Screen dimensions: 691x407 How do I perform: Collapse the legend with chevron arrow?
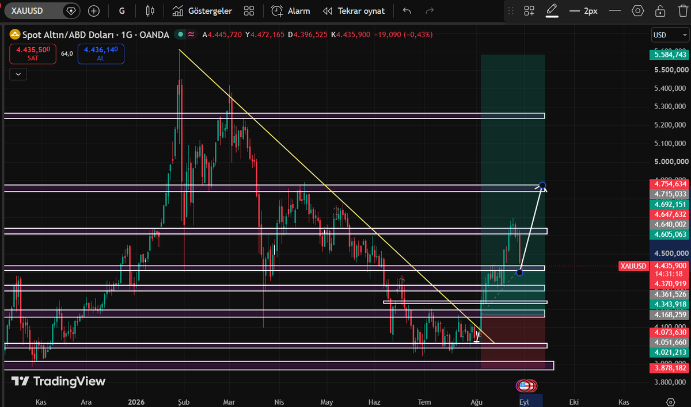point(18,74)
